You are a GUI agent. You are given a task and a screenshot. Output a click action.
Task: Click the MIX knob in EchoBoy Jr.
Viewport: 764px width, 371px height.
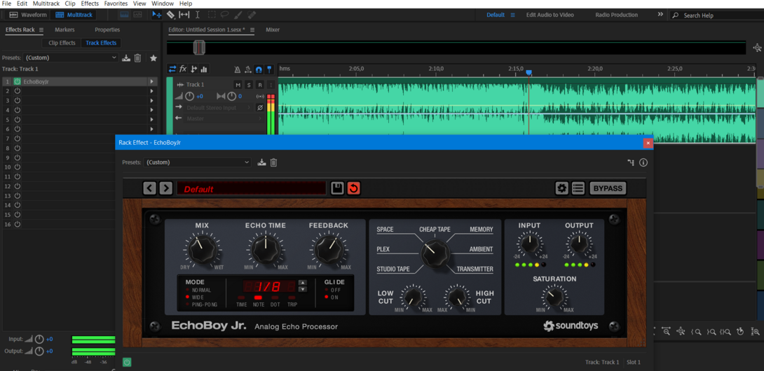click(x=202, y=251)
